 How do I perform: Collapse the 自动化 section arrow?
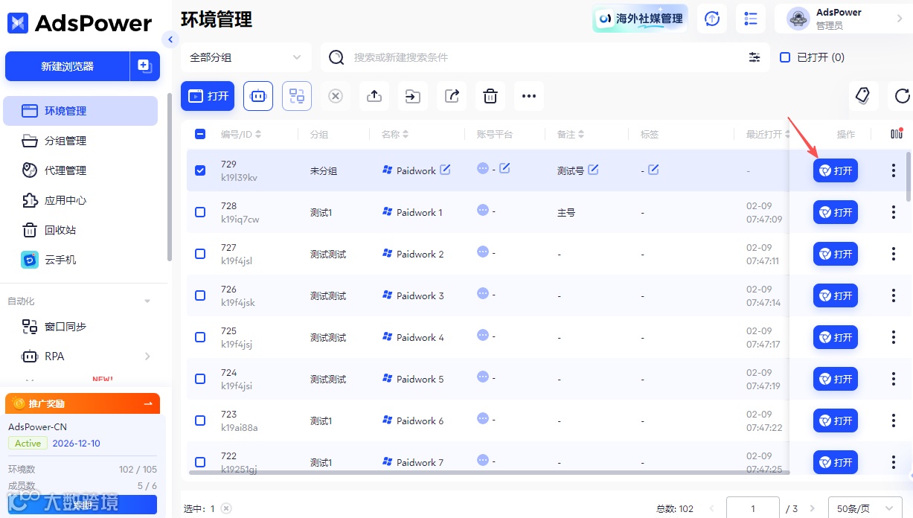pyautogui.click(x=147, y=301)
